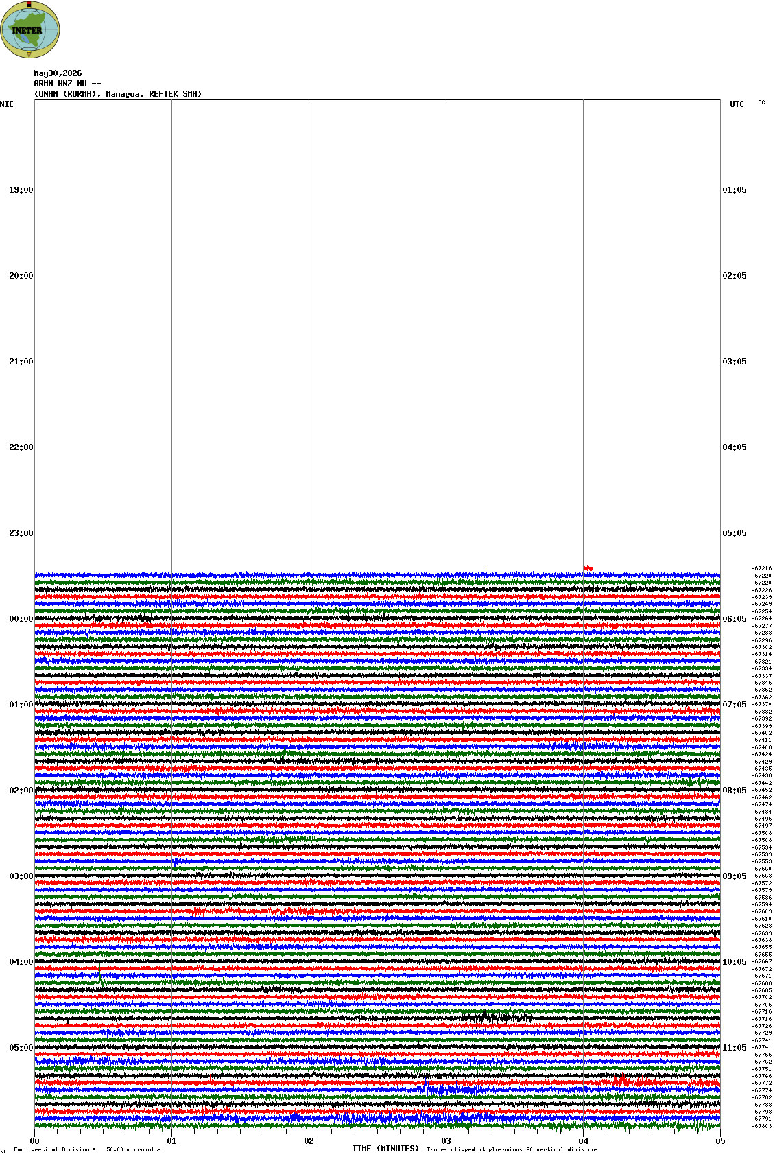
Task: Click the 19:00 local time label
Action: pyautogui.click(x=21, y=190)
